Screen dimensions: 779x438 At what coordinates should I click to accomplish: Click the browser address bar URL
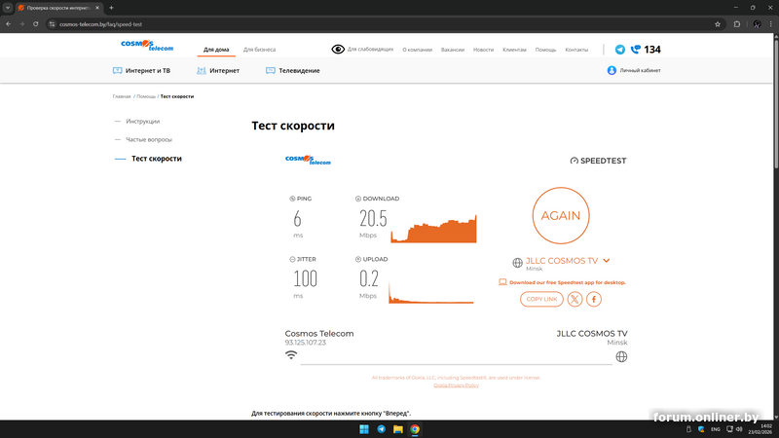tap(101, 23)
